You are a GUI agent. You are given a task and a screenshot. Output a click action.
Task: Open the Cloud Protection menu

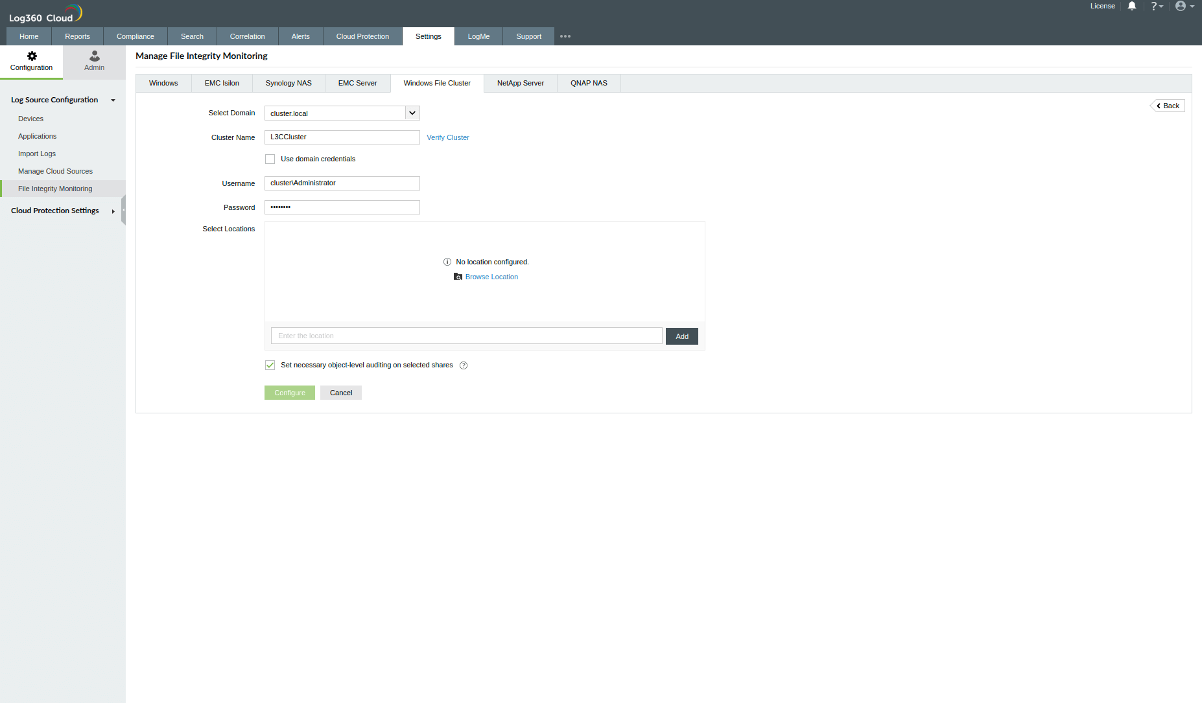[x=362, y=36]
